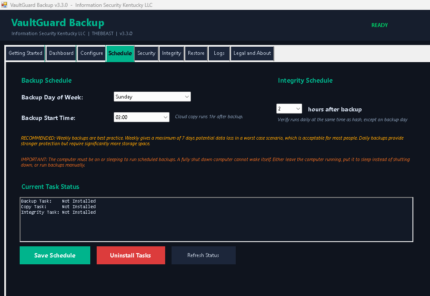Click inside the Current Task Status box
The height and width of the screenshot is (296, 430).
pos(216,219)
